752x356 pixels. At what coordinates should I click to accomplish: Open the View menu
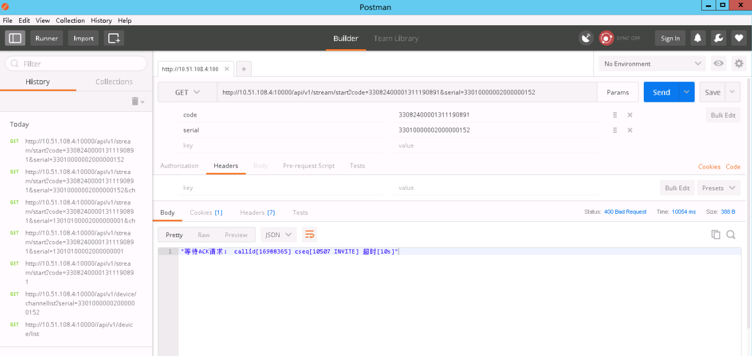point(43,20)
